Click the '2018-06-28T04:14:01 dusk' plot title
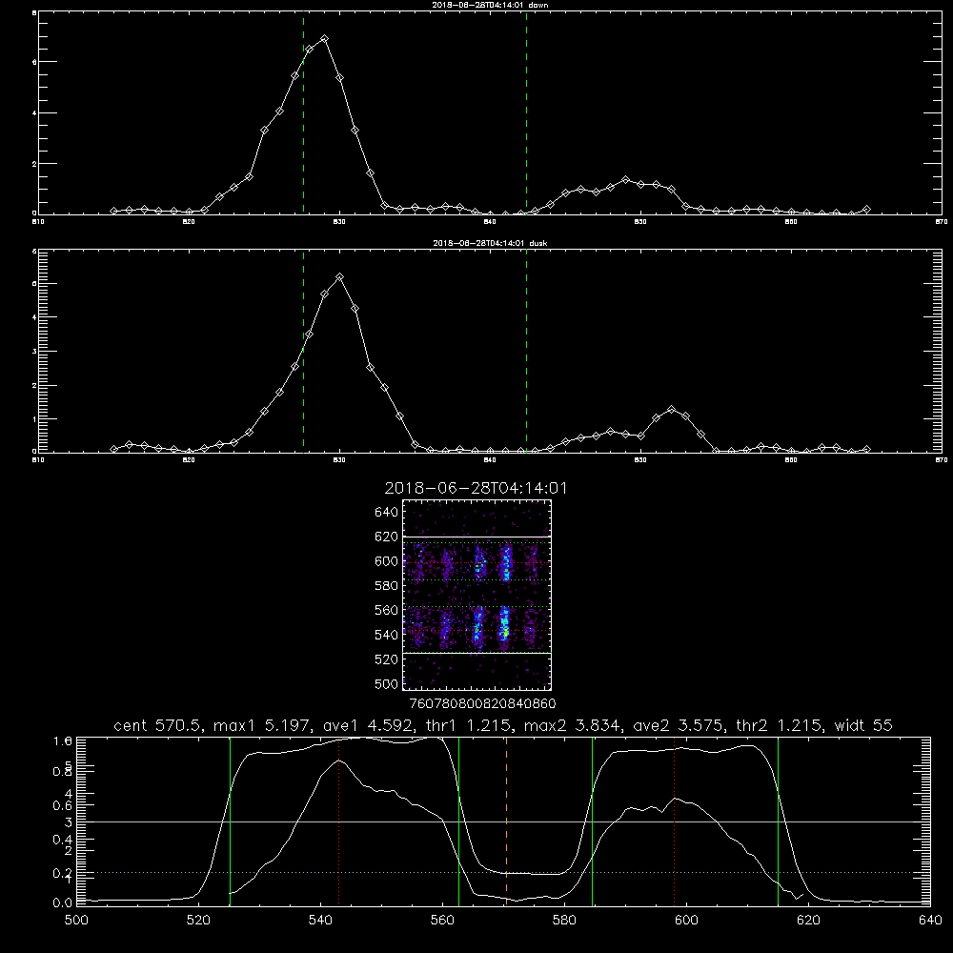Screen dimensions: 953x953 pos(490,243)
